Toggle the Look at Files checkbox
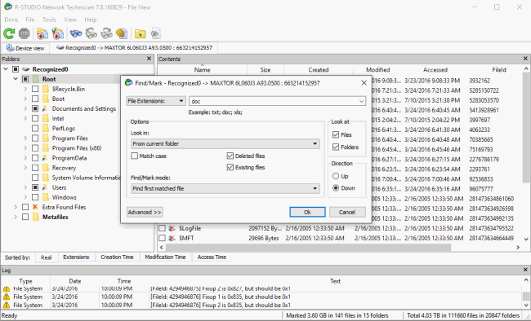Viewport: 531px width, 321px height. pos(336,134)
